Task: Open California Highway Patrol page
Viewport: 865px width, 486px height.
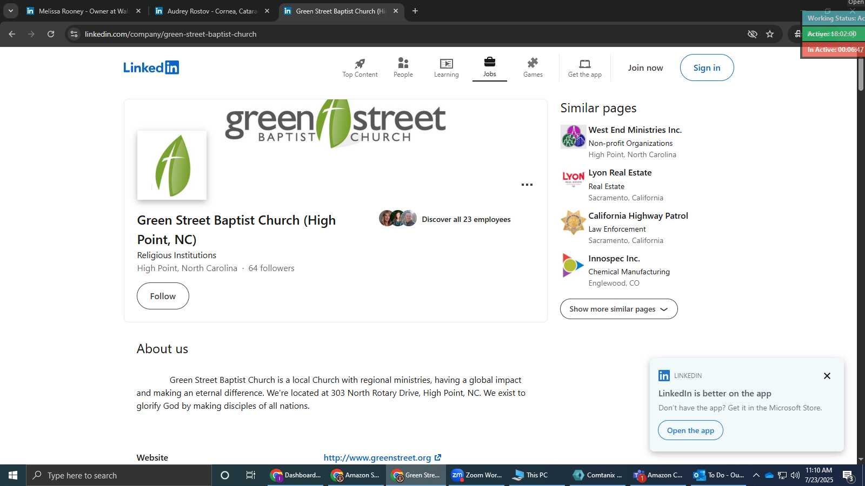Action: click(x=638, y=216)
